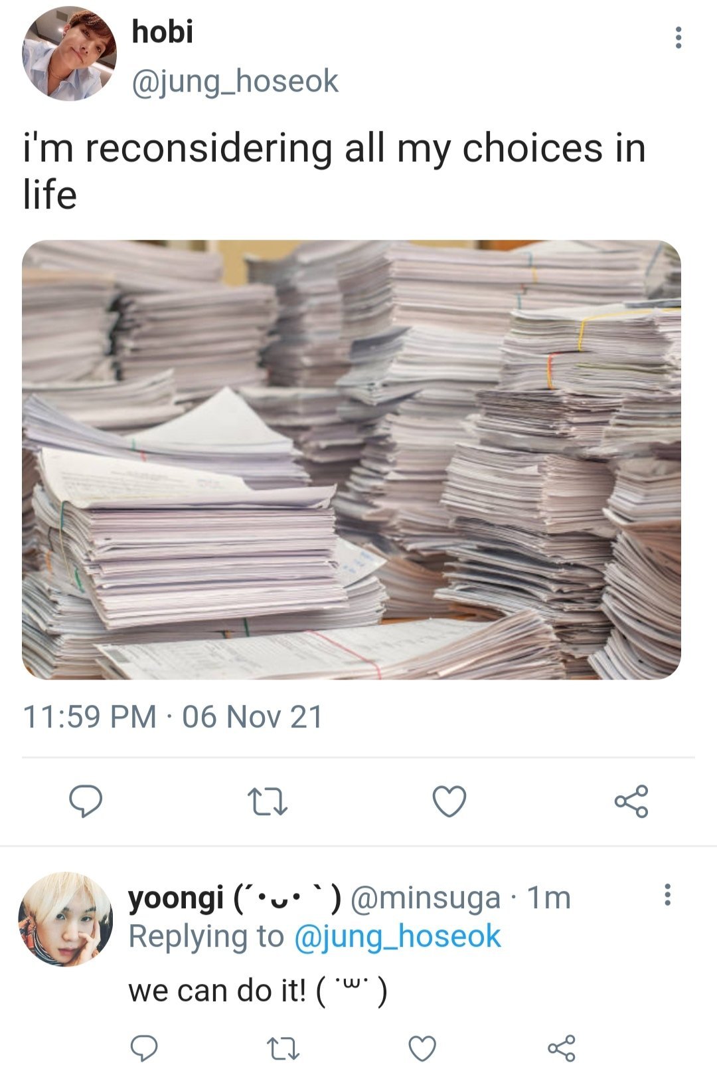View the stacked papers photo
717x1071 pixels.
(x=351, y=460)
